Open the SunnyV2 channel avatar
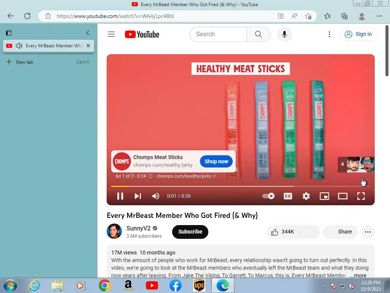The height and width of the screenshot is (293, 390). [114, 231]
